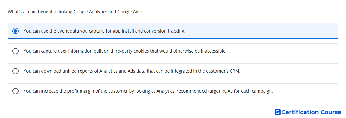Click the event data conversion tracking answer text

[104, 31]
